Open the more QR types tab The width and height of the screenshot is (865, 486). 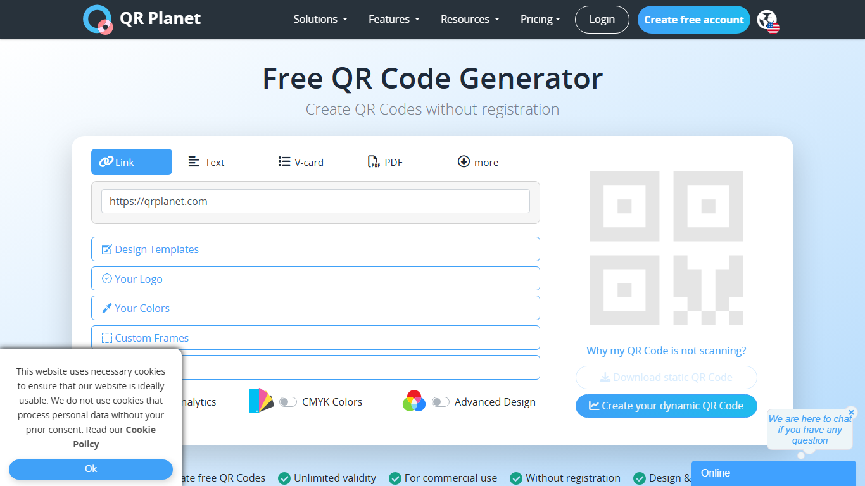pos(478,162)
